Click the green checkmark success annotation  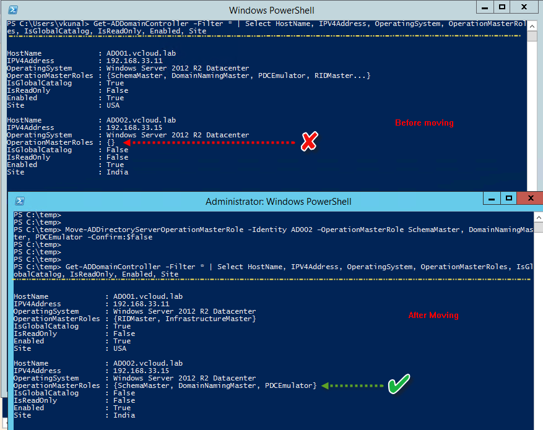pyautogui.click(x=399, y=385)
